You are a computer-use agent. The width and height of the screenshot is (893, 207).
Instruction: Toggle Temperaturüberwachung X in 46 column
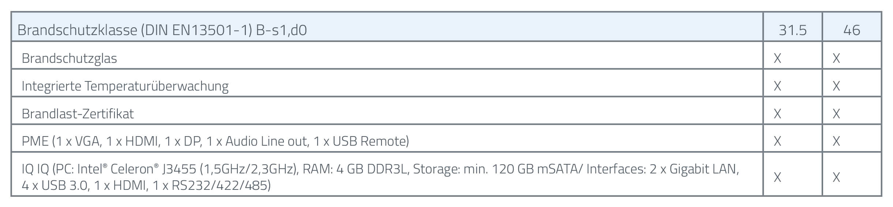coord(836,86)
